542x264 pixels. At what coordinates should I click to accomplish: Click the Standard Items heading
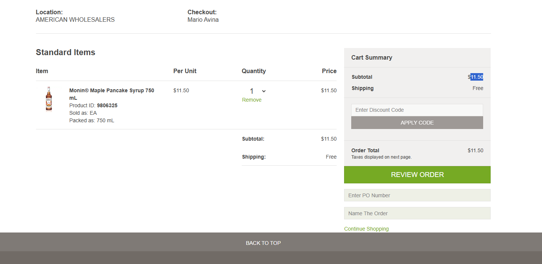tap(66, 52)
